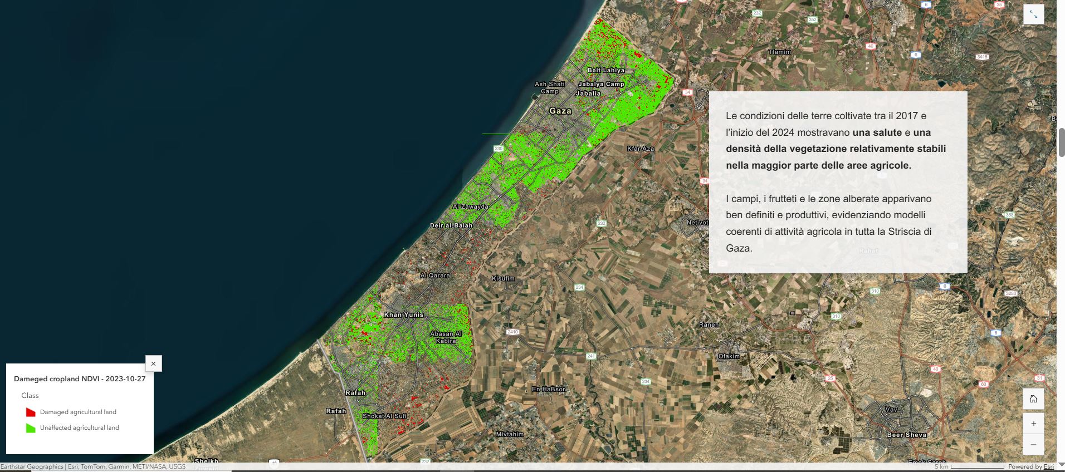Click the Al Qarara map label
The image size is (1065, 472).
tap(435, 276)
